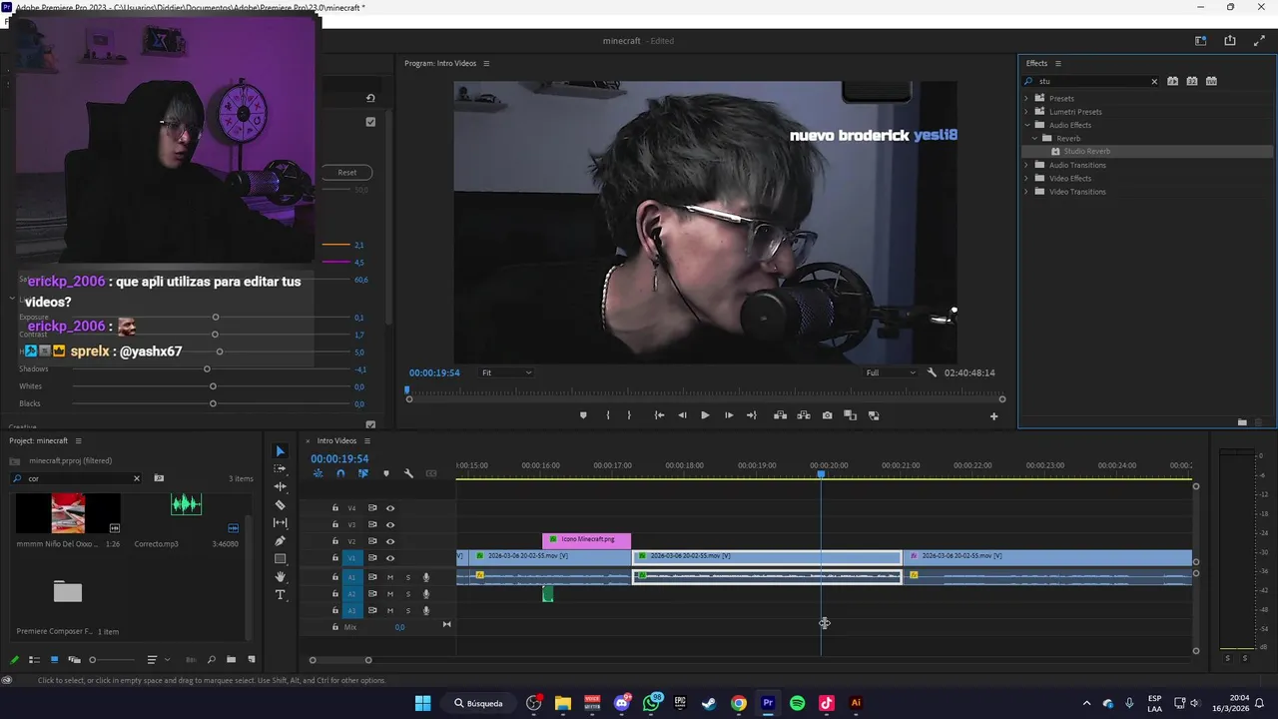Click the Reset button
Screen dimensions: 1278x719
[x=346, y=172]
